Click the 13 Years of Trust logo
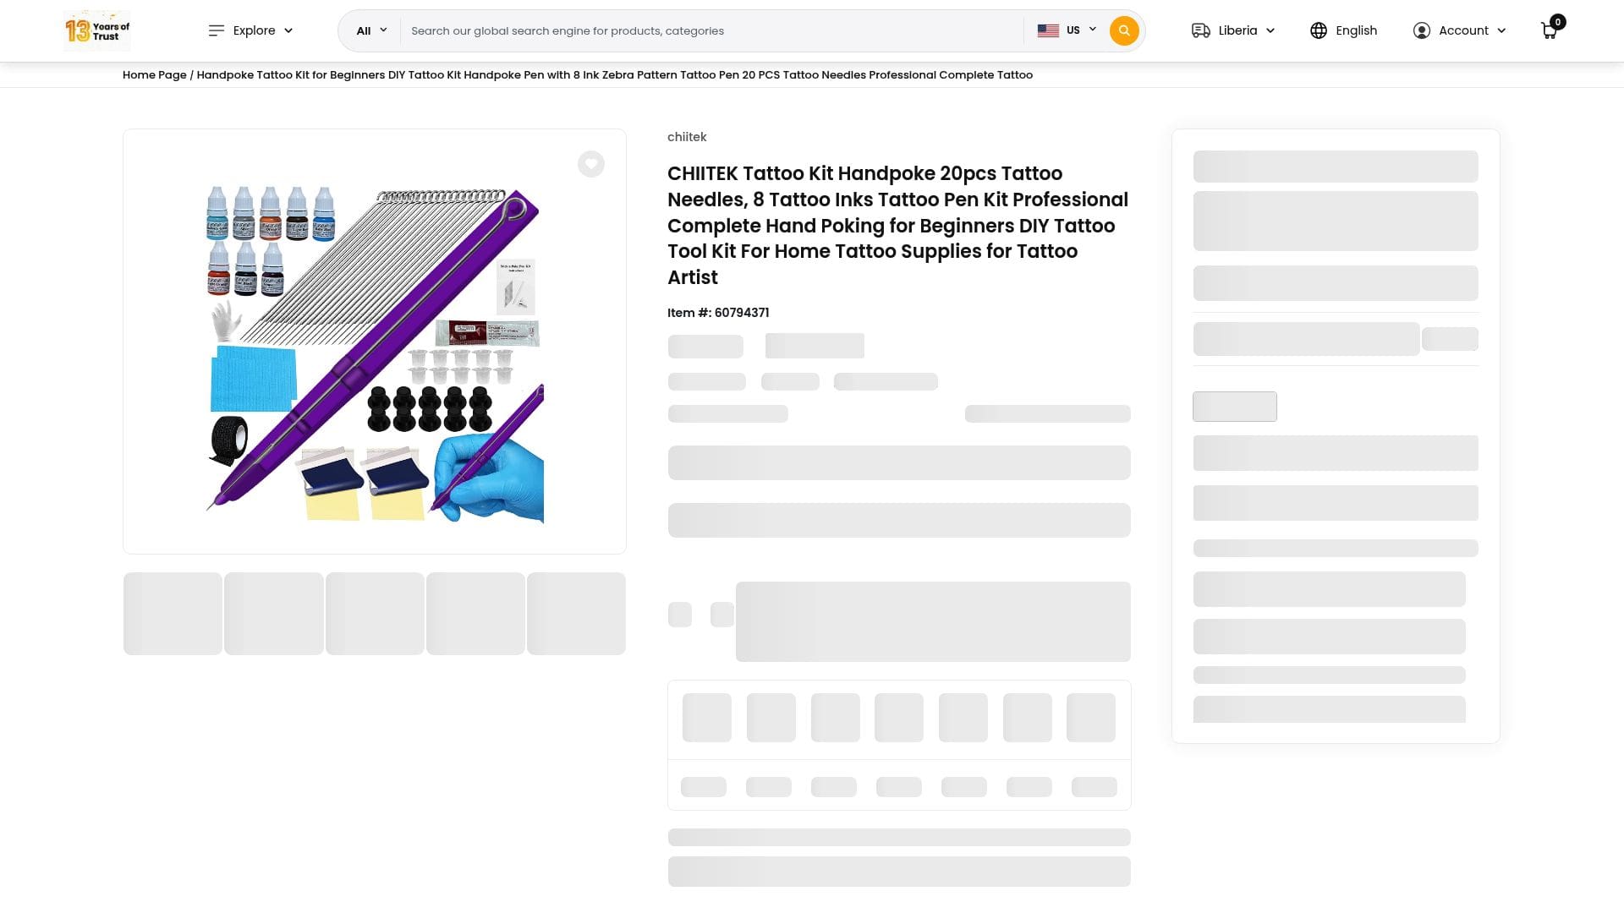This screenshot has height=913, width=1624. (x=97, y=30)
